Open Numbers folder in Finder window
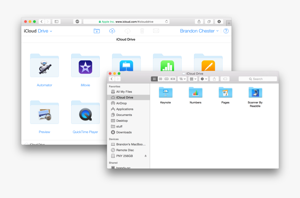300x198 pixels. click(x=195, y=93)
